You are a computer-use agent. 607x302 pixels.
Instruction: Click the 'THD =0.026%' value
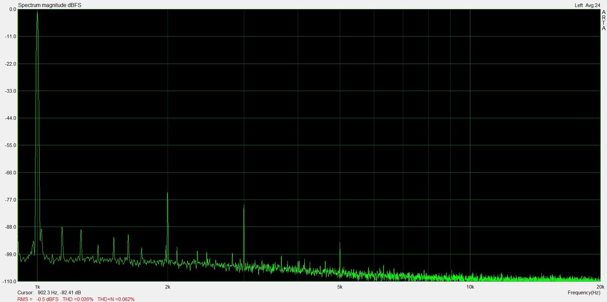[x=78, y=299]
